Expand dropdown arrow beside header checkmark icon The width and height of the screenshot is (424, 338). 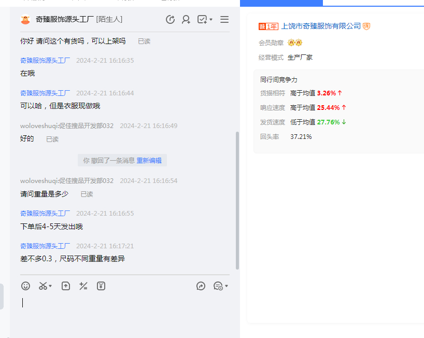(x=211, y=20)
